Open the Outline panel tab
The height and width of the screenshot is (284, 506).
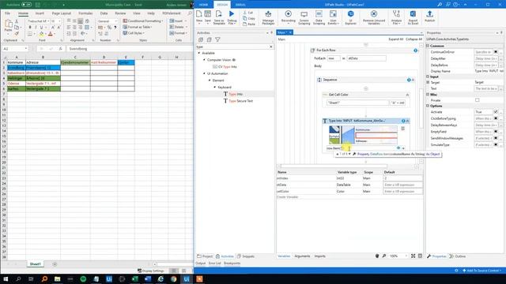pyautogui.click(x=458, y=256)
